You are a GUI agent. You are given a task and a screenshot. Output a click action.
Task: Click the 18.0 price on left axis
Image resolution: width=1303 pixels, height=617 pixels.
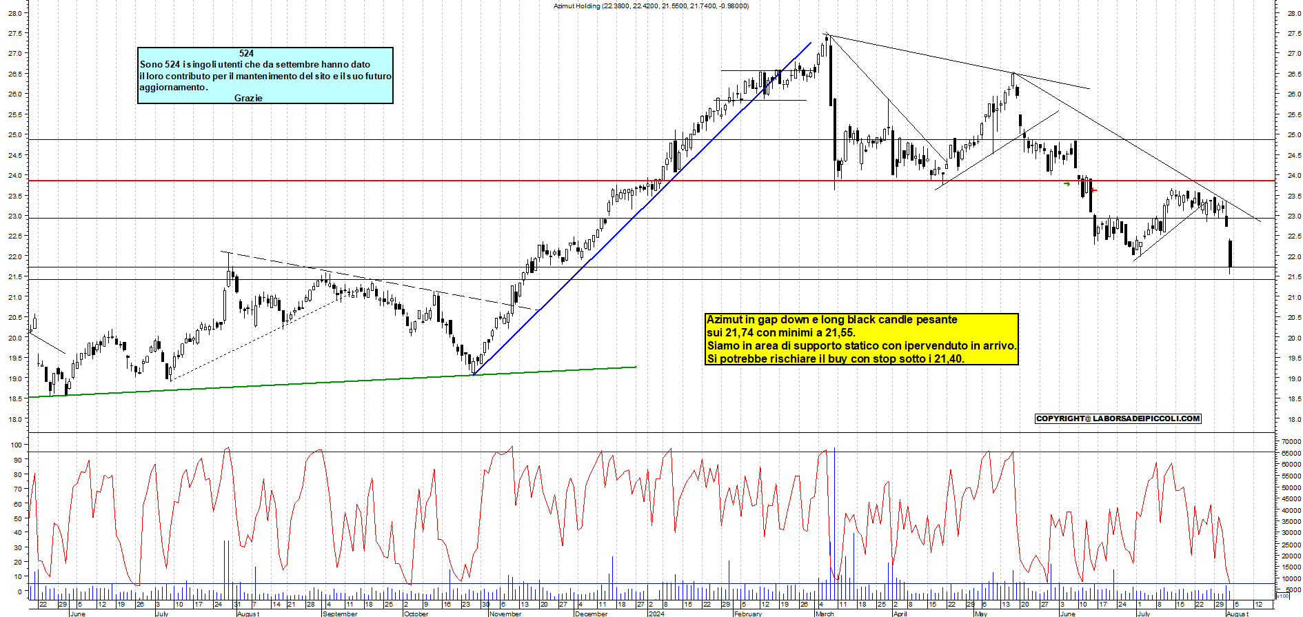[x=15, y=419]
